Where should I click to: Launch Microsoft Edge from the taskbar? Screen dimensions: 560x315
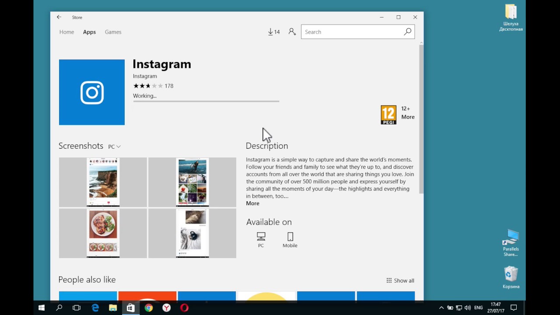(95, 308)
